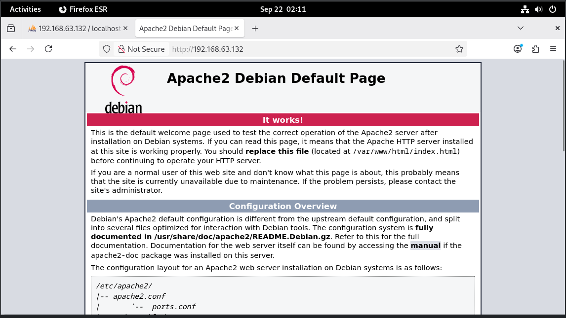
Task: Open a new tab with plus button
Action: click(x=255, y=29)
